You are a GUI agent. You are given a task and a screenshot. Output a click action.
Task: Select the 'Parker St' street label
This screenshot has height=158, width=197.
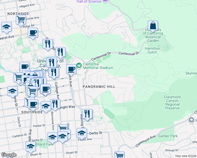coord(39,126)
